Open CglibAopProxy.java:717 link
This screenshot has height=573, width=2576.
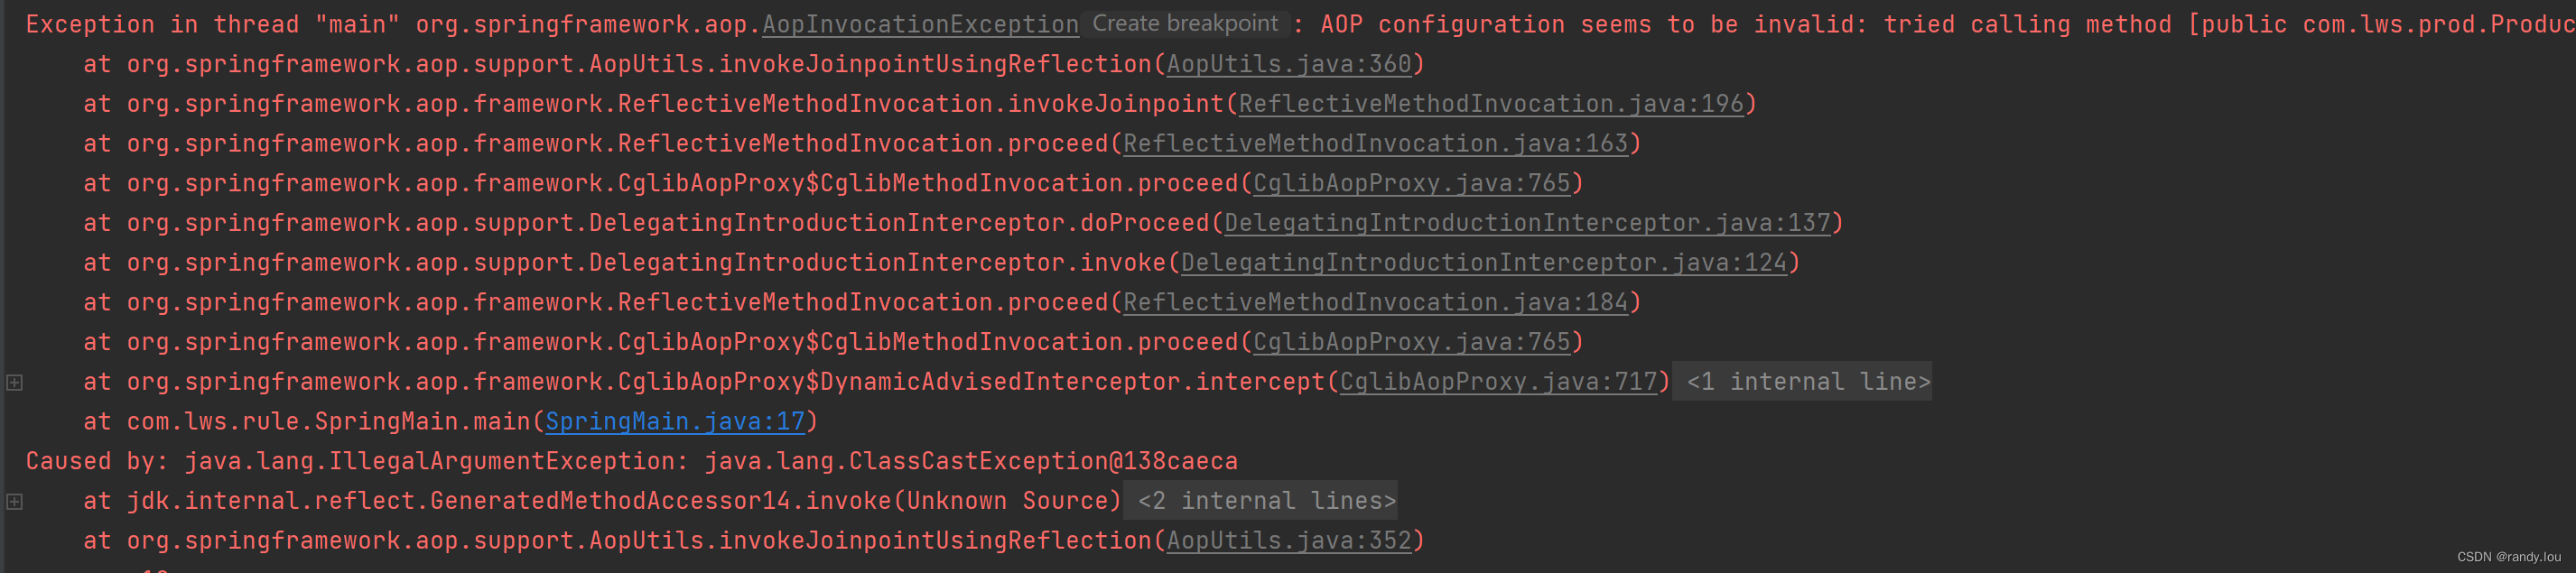click(x=1498, y=381)
